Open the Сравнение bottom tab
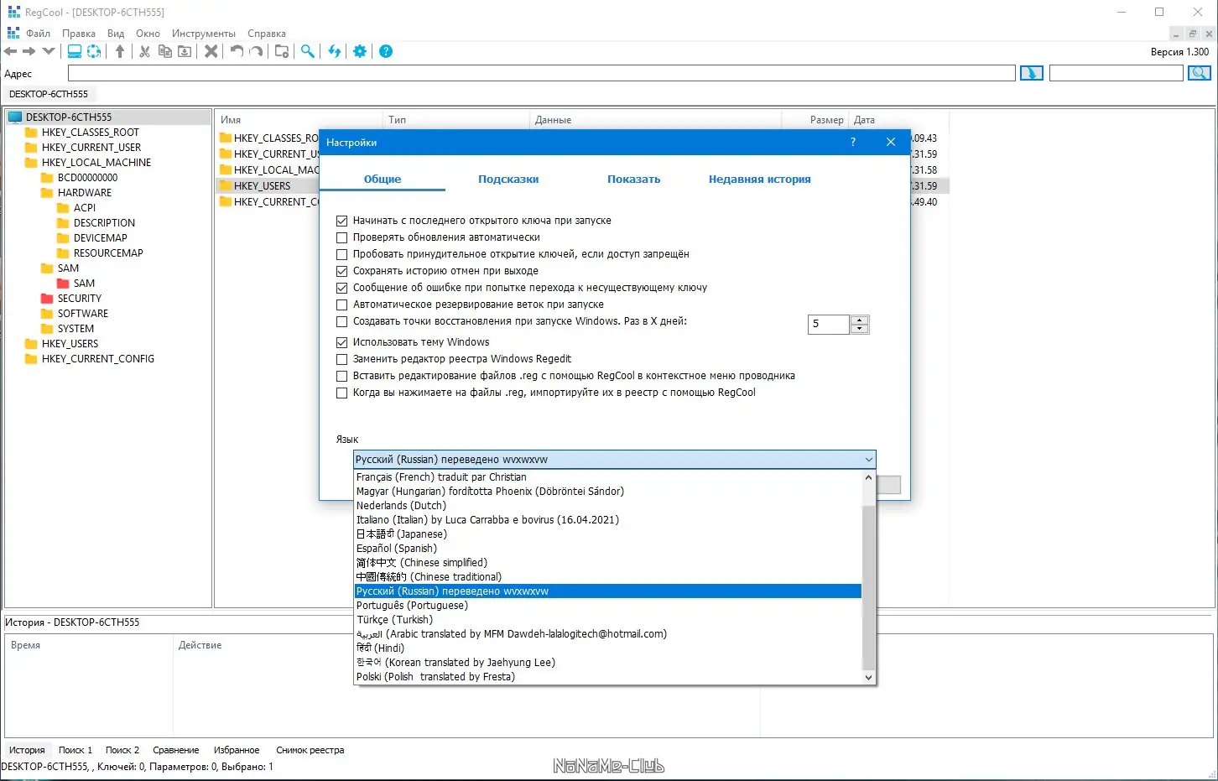 tap(176, 750)
